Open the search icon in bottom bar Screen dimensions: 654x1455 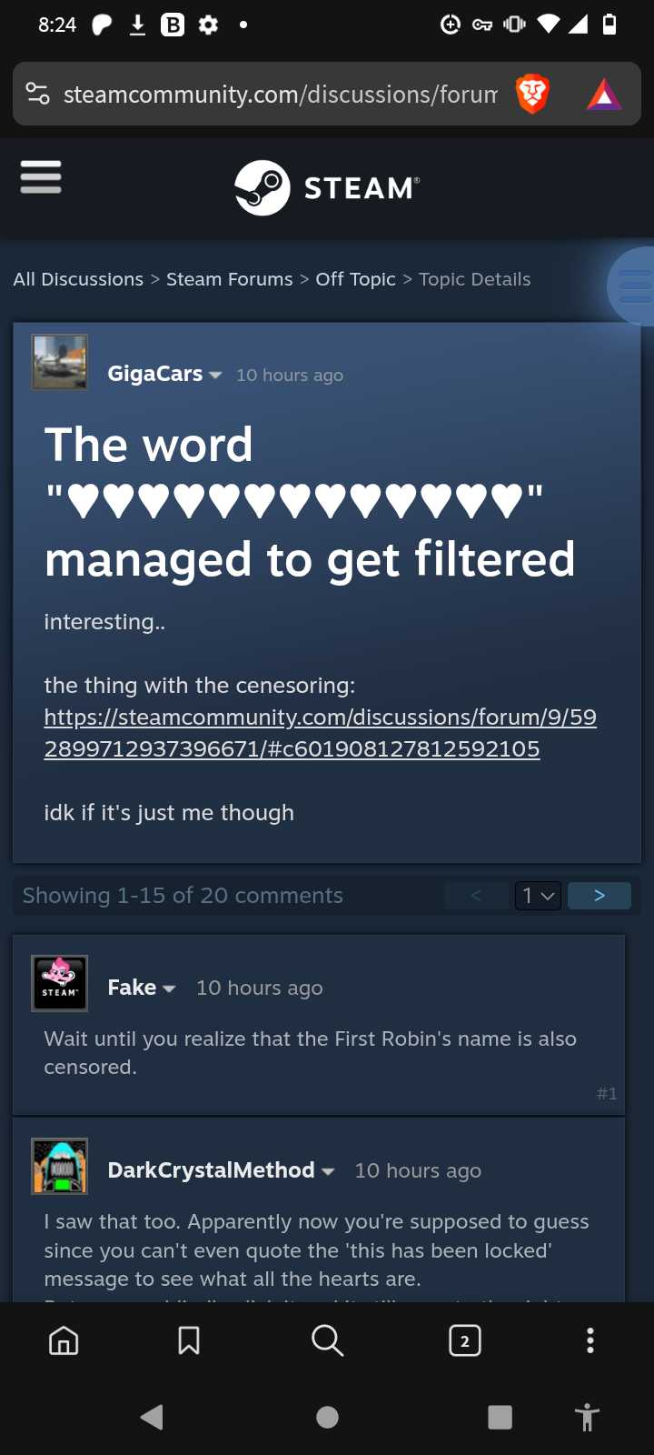coord(327,1340)
